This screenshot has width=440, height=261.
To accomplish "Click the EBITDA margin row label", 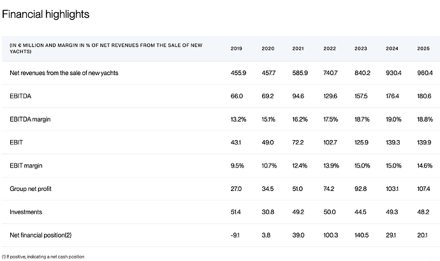I will click(x=30, y=119).
